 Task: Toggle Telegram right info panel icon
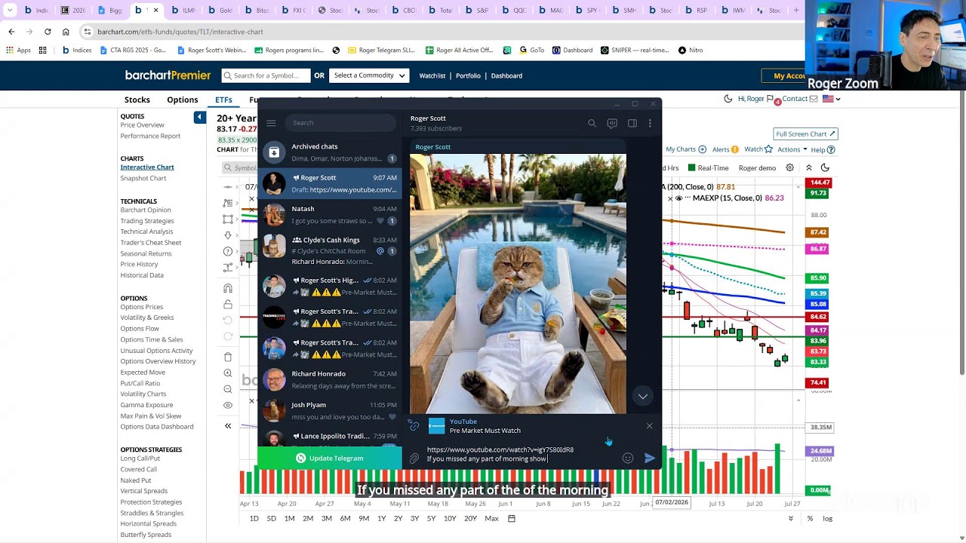632,123
